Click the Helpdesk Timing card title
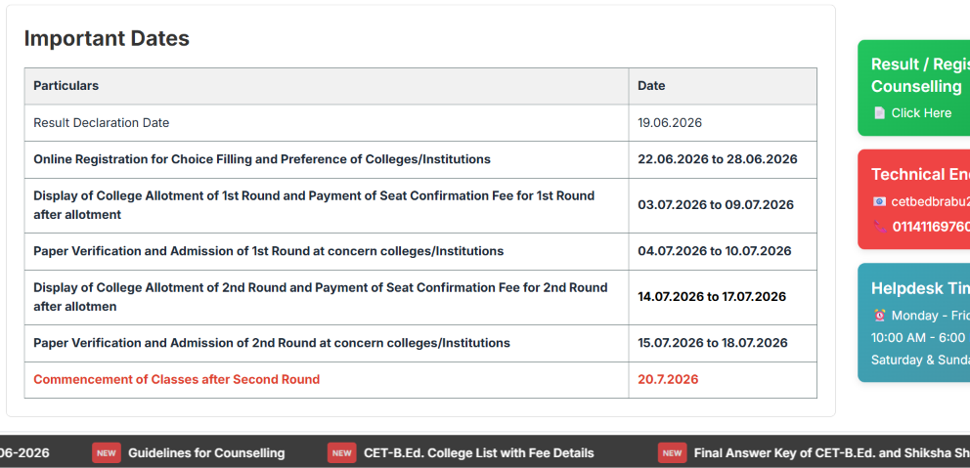This screenshot has height=468, width=970. tap(920, 288)
